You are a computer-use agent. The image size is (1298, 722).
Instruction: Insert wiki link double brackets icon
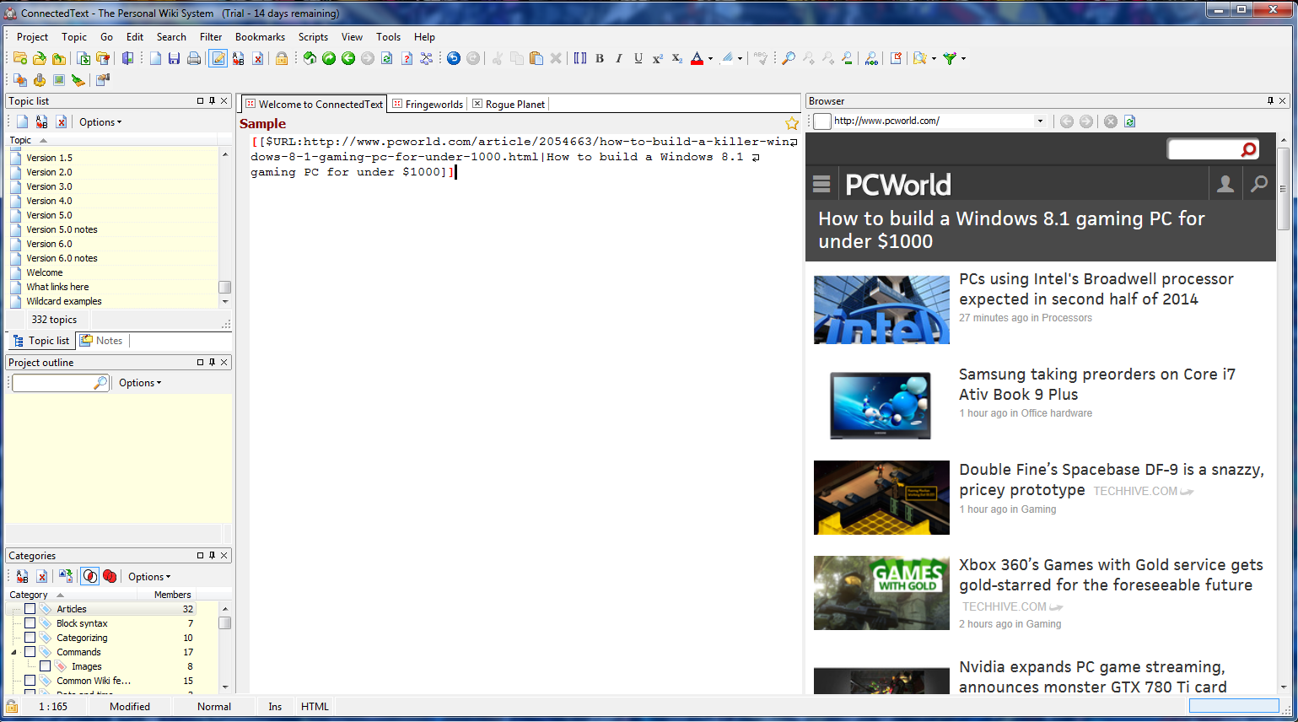(580, 58)
